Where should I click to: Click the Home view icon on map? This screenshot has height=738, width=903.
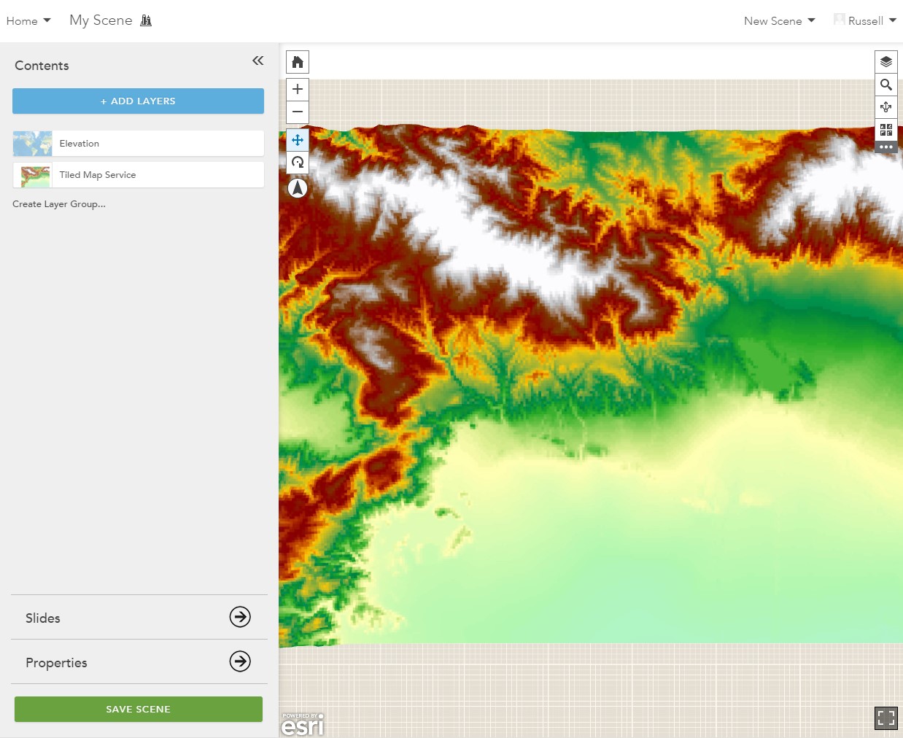pos(298,62)
